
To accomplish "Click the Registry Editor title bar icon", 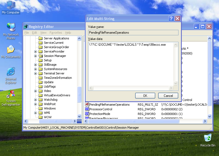I will (25, 26).
